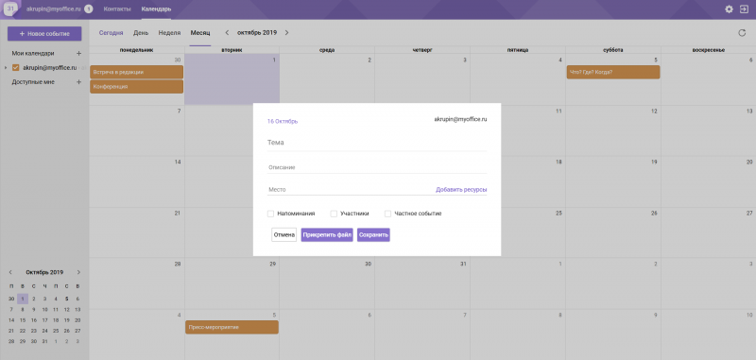
Task: Open the 'Встреча в редакции' event
Action: coord(136,73)
